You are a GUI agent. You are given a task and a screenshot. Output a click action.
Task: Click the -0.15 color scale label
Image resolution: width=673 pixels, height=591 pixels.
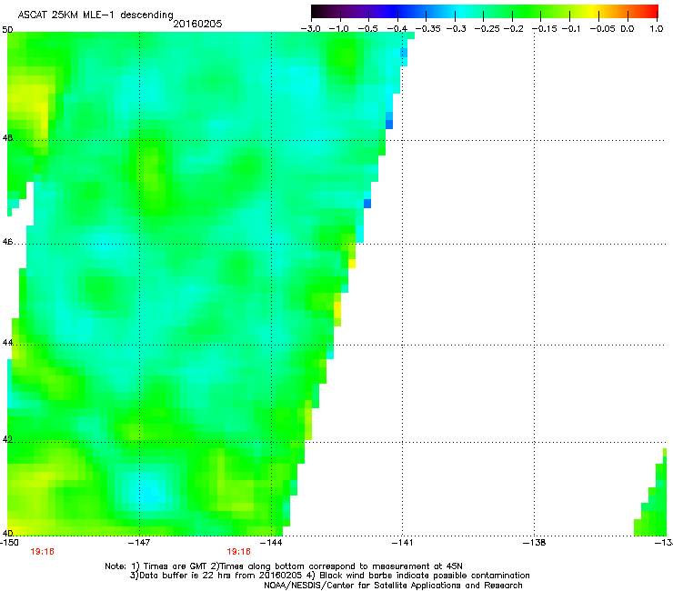point(545,29)
